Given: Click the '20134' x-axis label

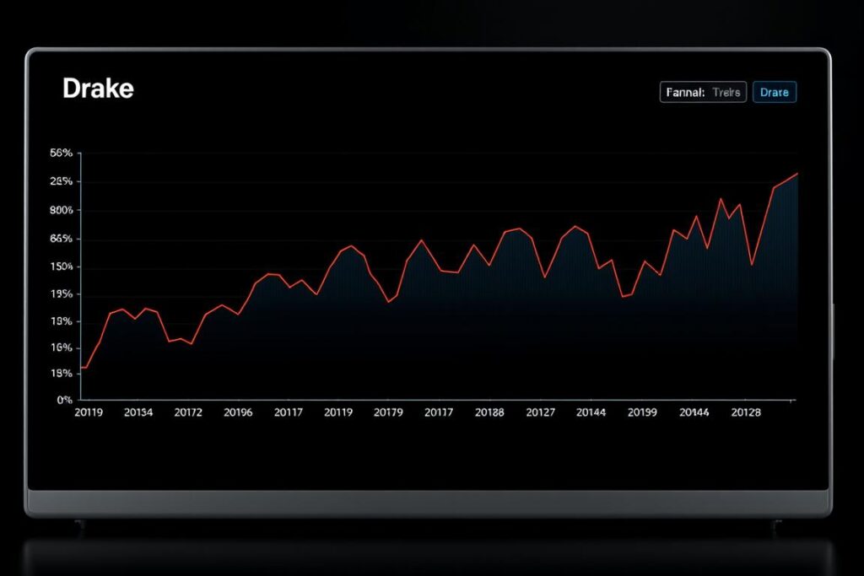Looking at the screenshot, I should click(x=138, y=412).
